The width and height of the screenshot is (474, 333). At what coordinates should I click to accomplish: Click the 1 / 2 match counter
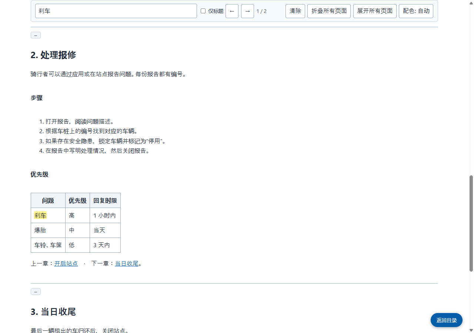tap(261, 11)
